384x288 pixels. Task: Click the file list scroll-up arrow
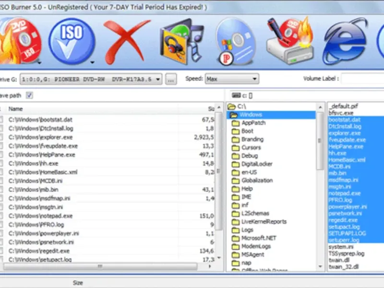[219, 108]
